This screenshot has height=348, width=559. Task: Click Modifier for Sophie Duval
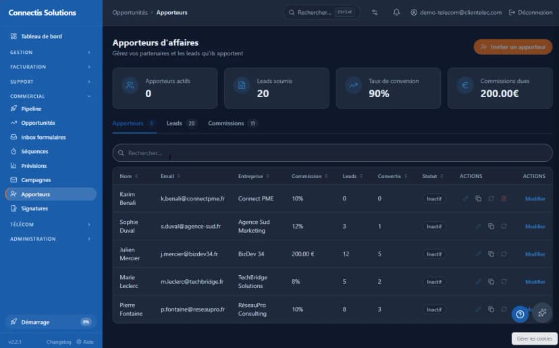535,227
